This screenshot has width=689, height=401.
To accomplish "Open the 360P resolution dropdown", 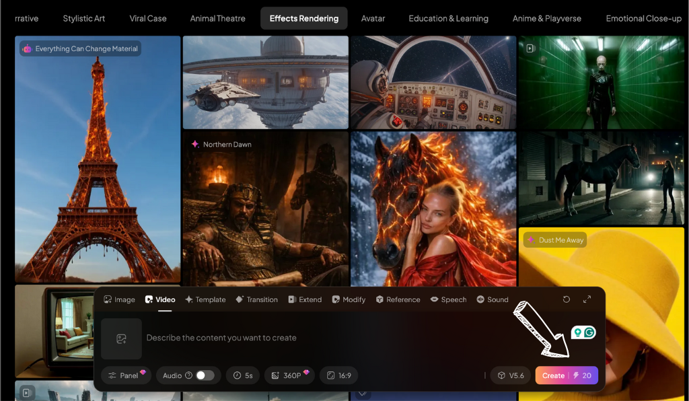I will pos(289,375).
